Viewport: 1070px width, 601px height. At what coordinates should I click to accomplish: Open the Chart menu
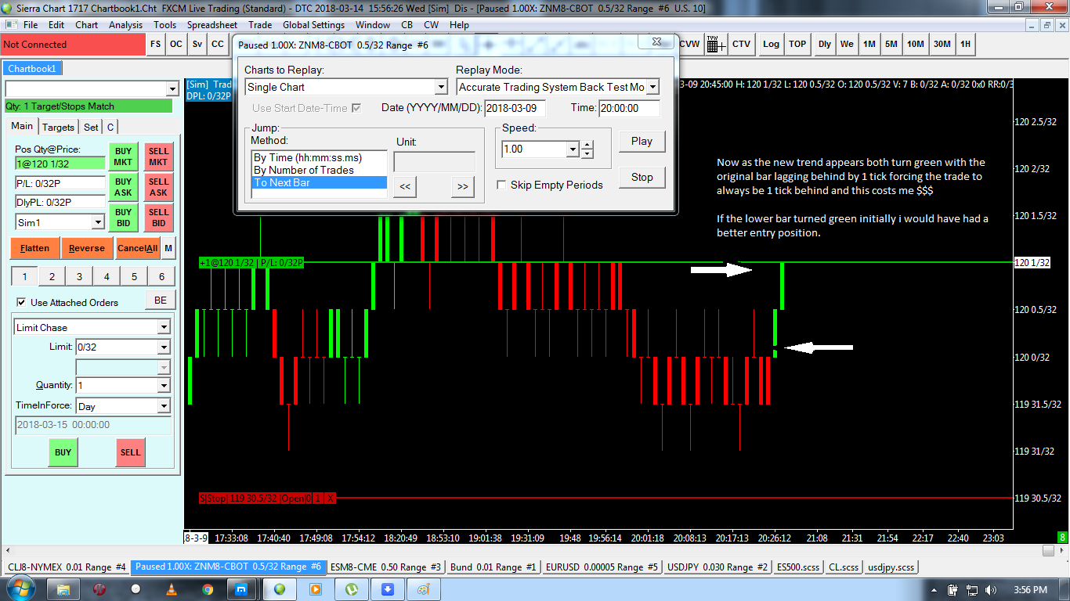[x=86, y=25]
